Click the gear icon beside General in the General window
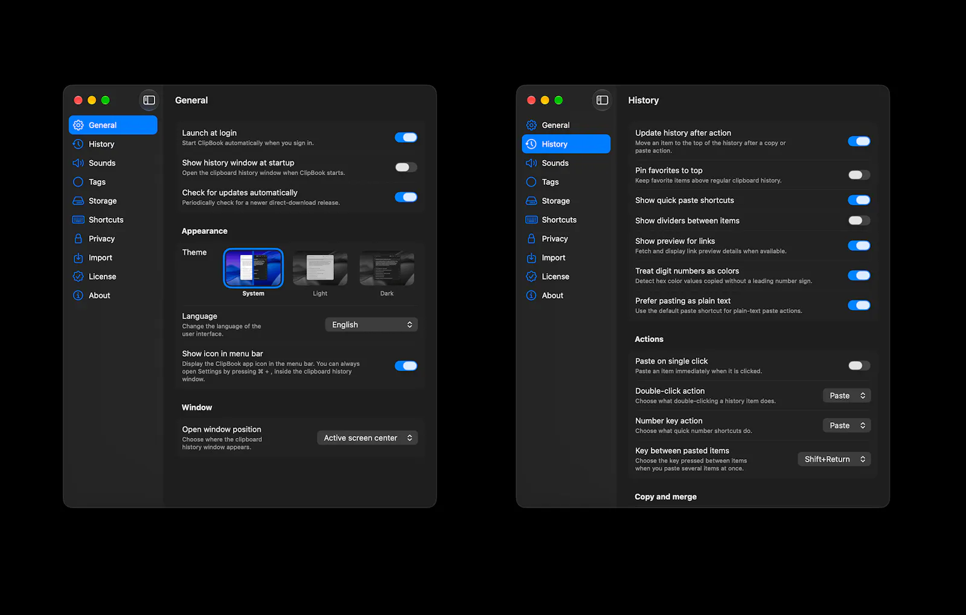 [x=78, y=125]
